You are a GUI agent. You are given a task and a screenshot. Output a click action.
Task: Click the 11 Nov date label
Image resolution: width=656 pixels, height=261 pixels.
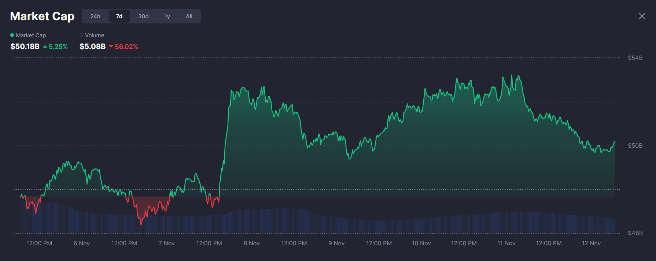click(506, 243)
